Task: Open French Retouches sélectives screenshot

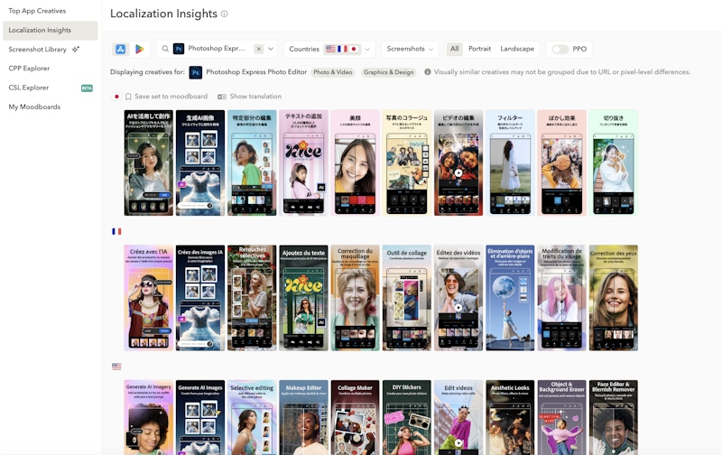Action: coord(252,298)
